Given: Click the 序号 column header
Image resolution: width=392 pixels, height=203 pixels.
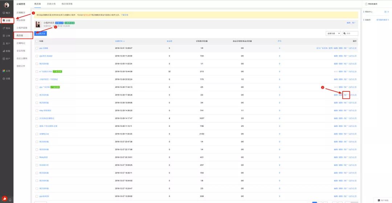Looking at the screenshot, I should coord(279,41).
